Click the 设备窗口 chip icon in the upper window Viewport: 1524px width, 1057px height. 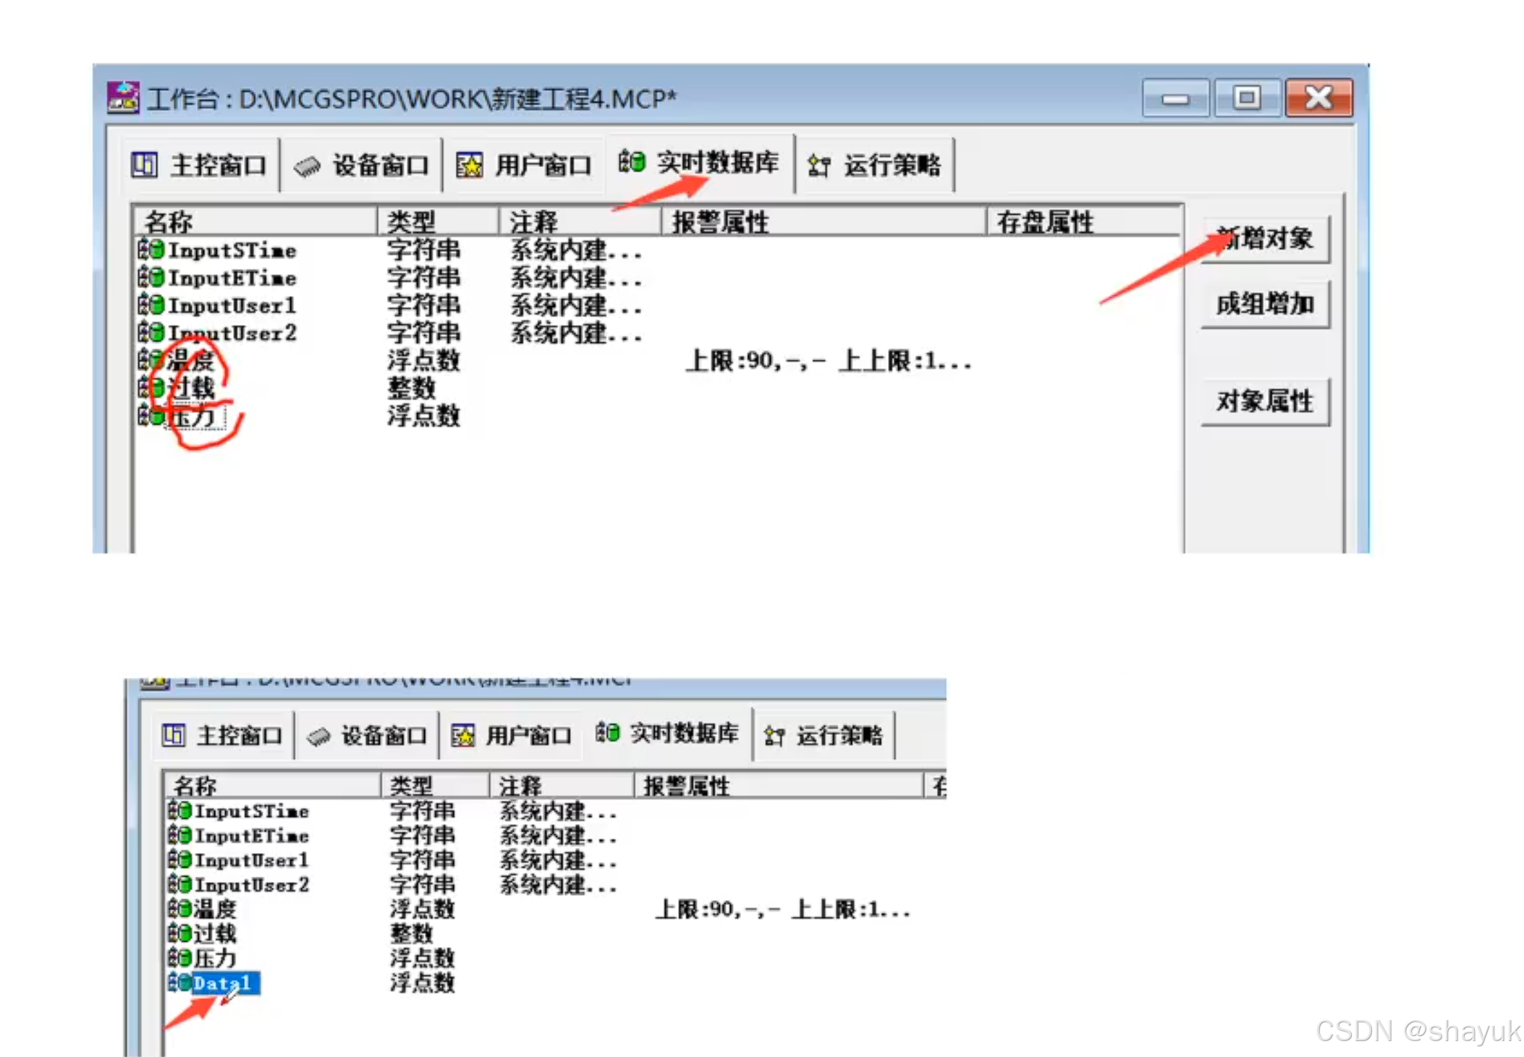[x=307, y=167]
